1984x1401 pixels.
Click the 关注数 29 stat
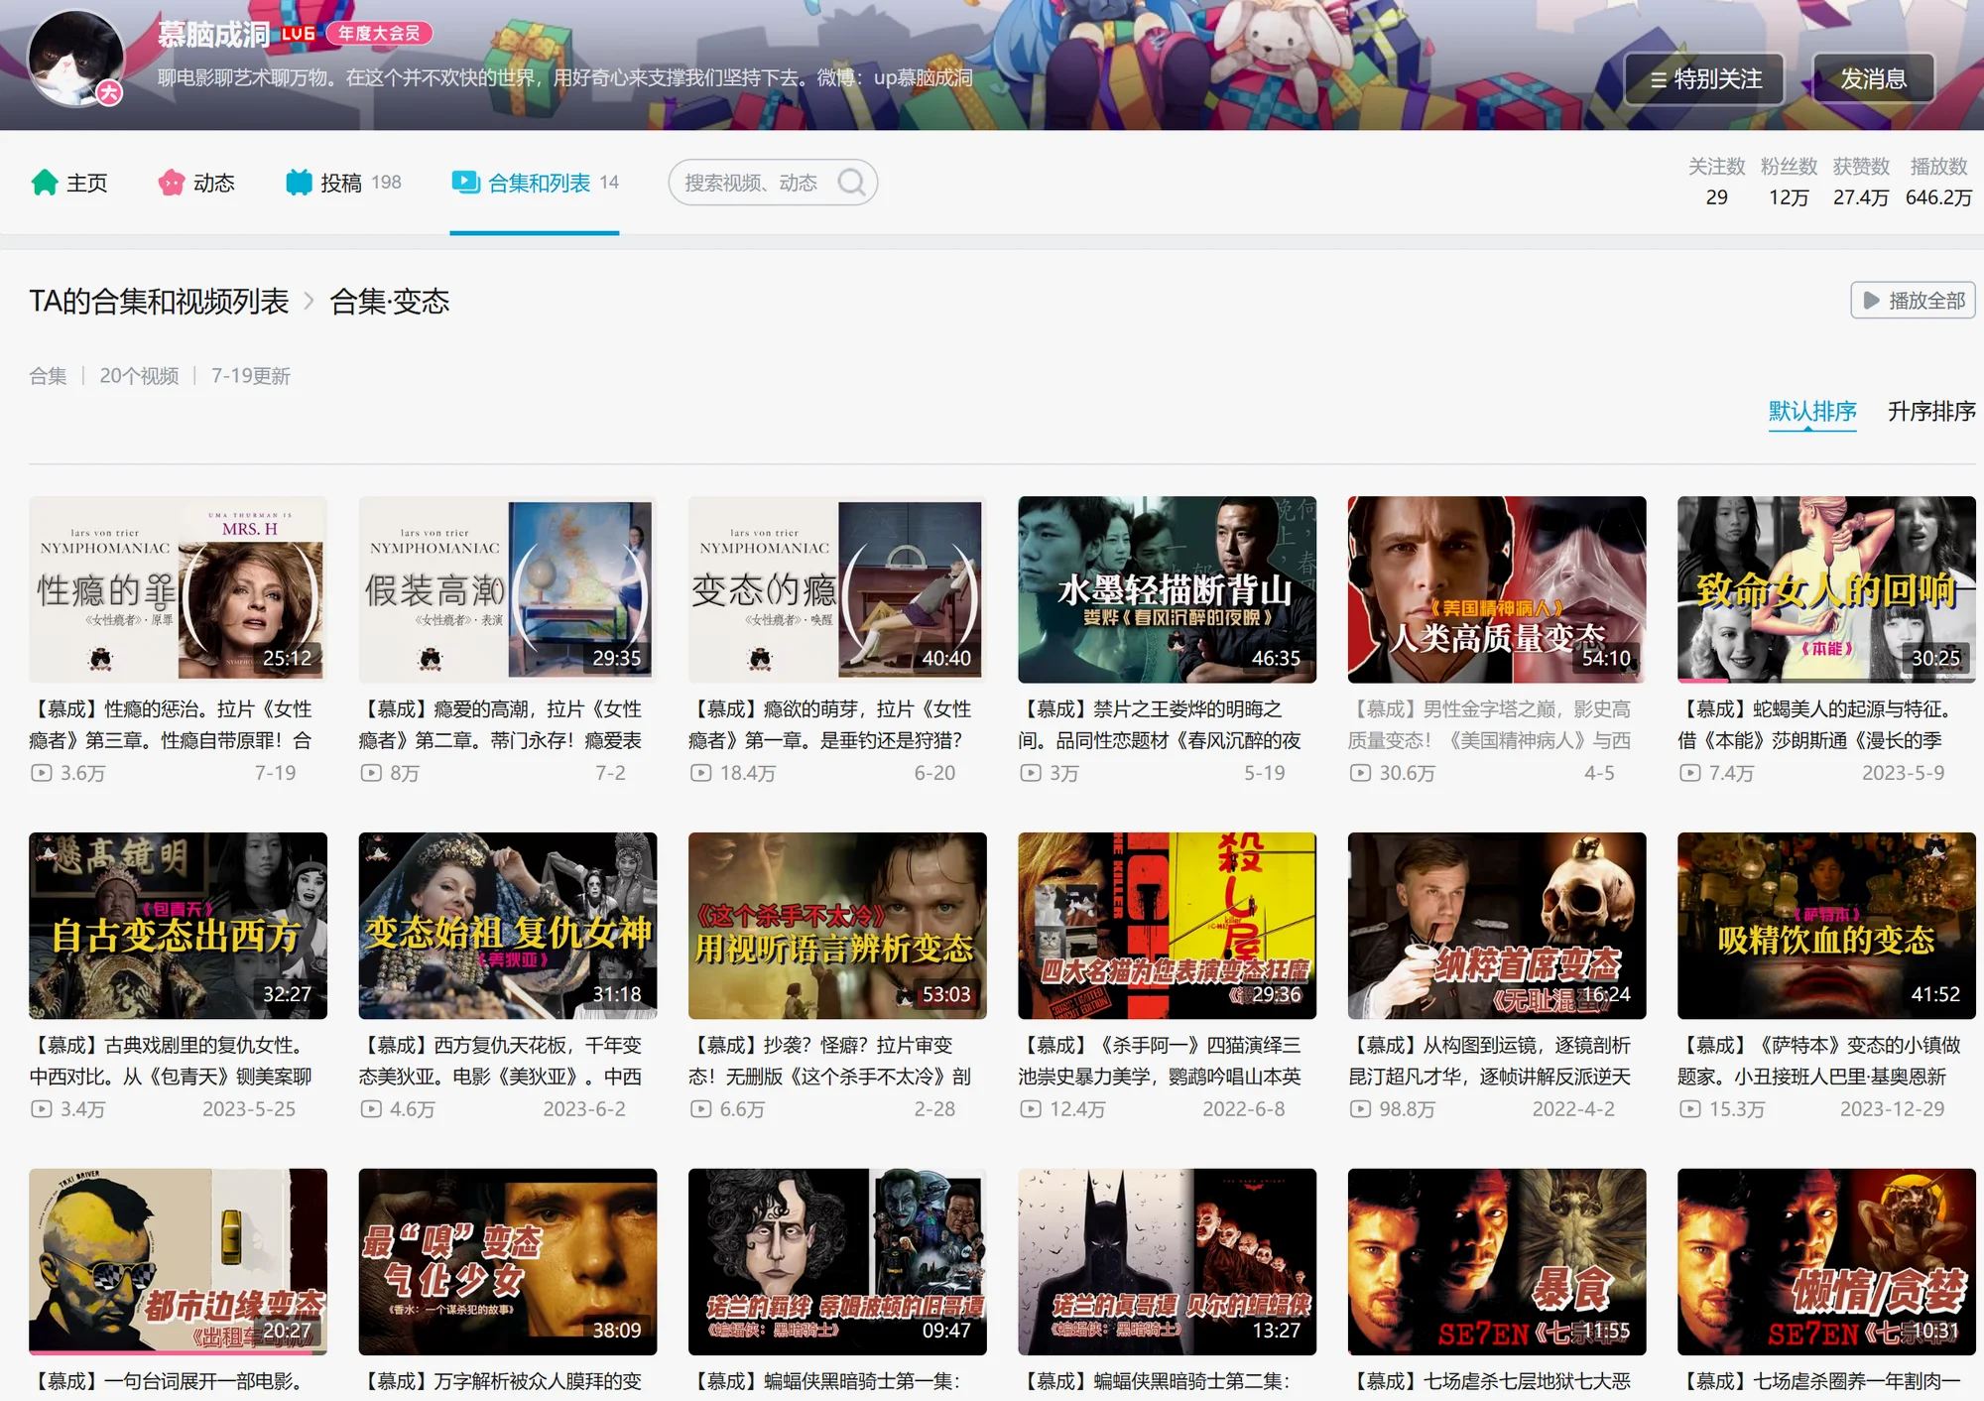click(1716, 182)
